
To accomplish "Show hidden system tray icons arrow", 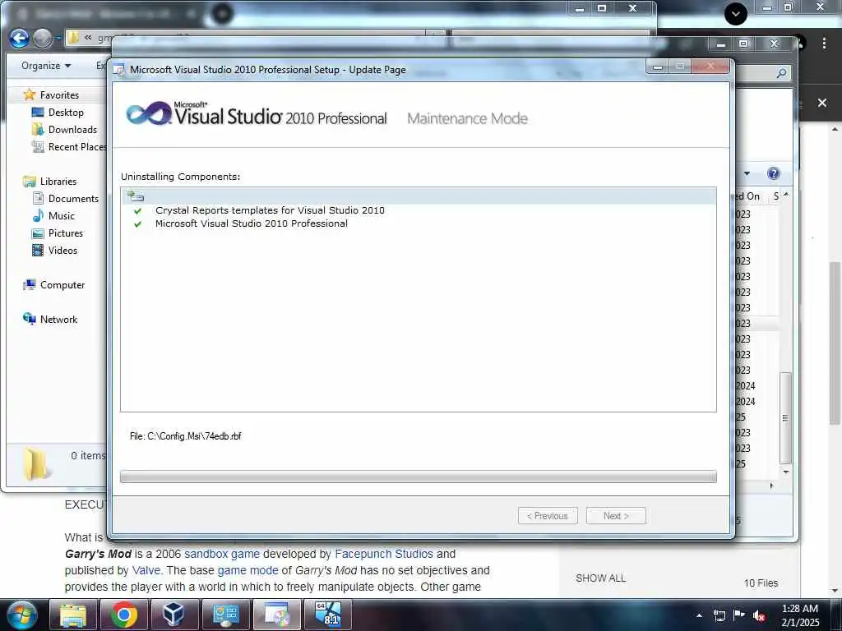I will coord(699,615).
